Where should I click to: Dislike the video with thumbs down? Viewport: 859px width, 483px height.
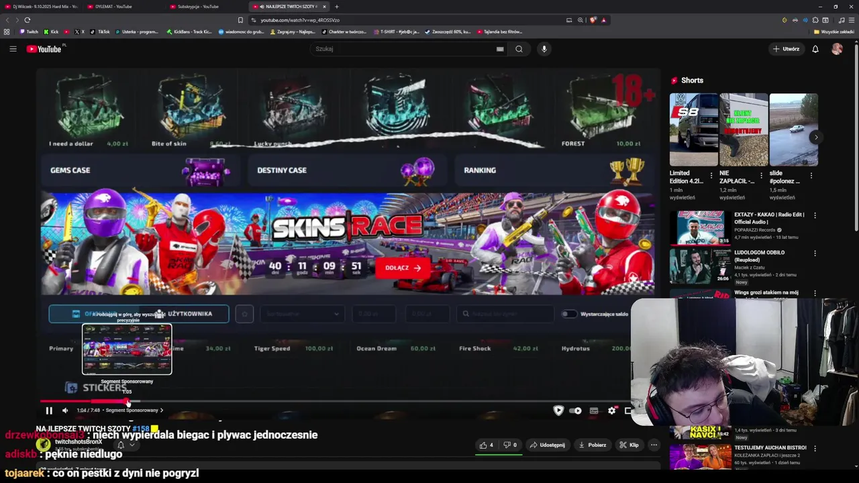pos(511,445)
